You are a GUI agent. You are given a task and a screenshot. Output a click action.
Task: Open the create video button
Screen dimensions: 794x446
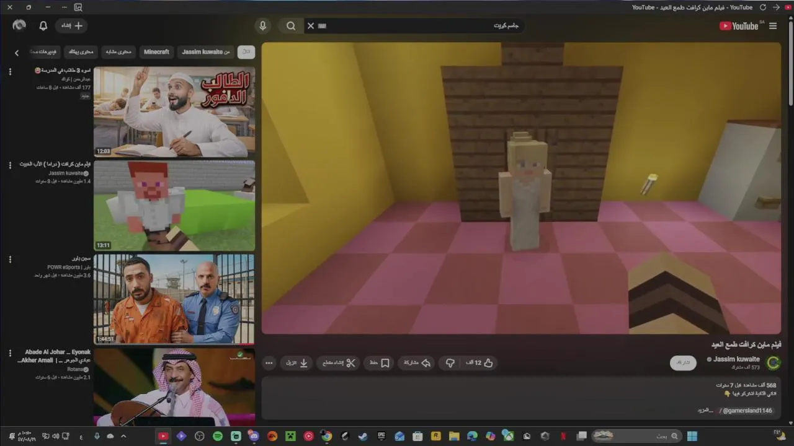[x=71, y=26]
